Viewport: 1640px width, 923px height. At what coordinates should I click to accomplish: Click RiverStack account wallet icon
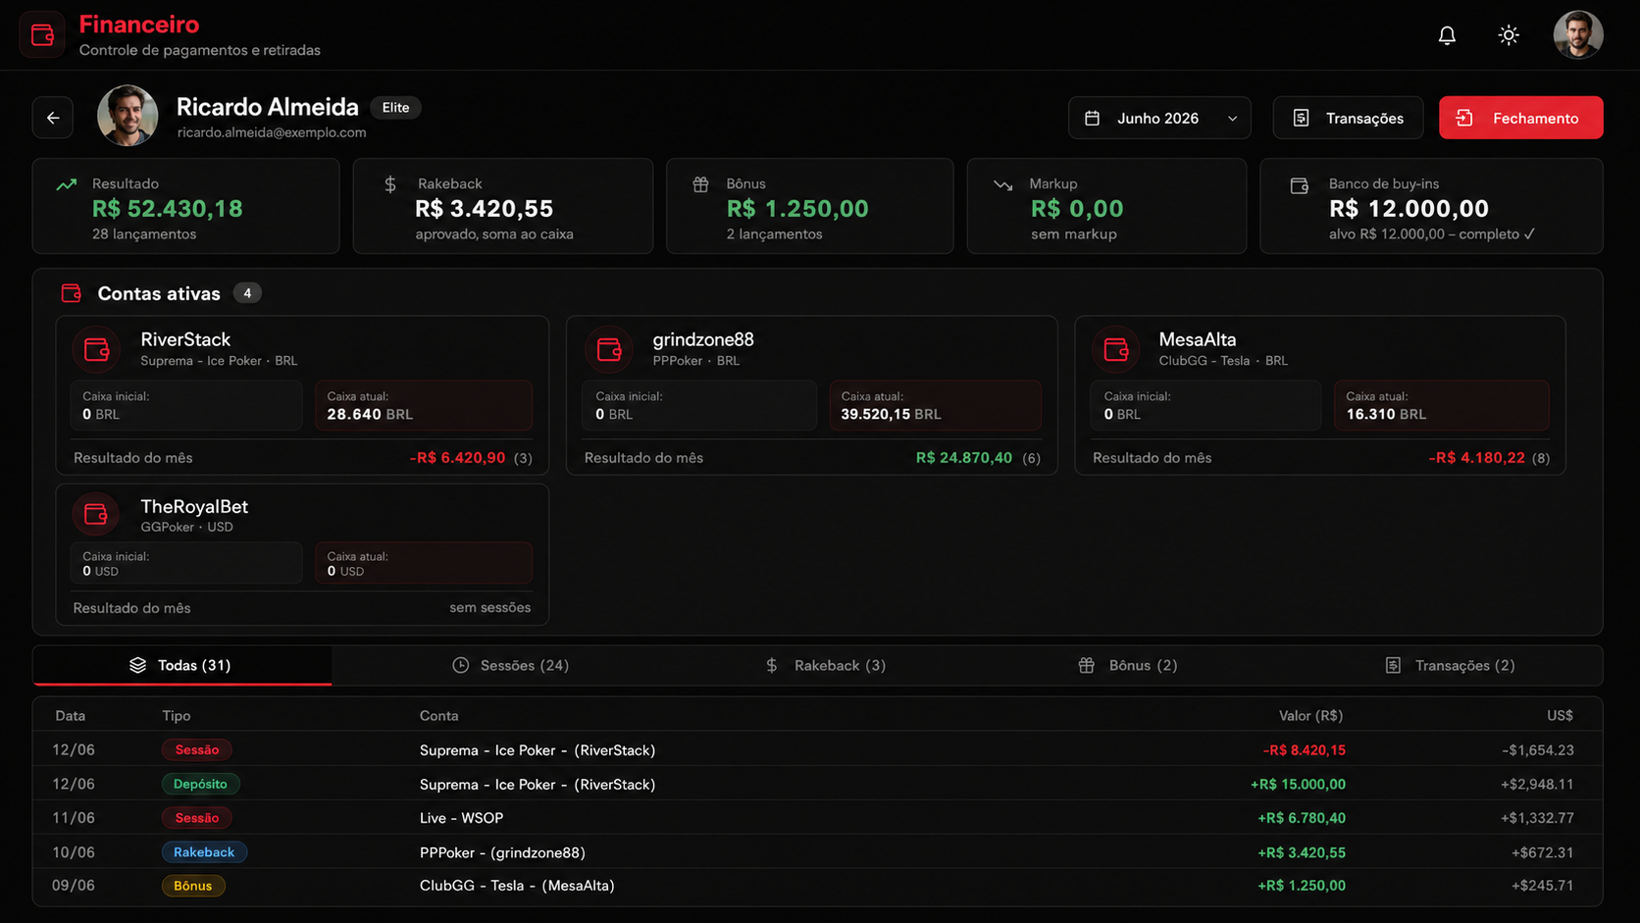click(96, 349)
